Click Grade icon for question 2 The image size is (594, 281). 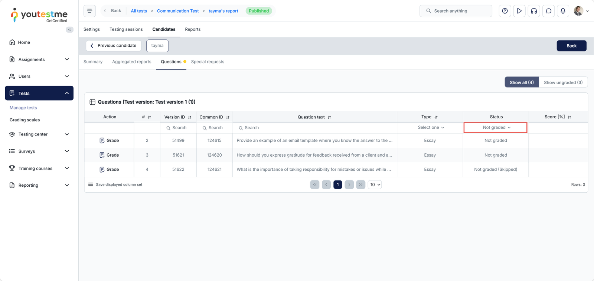[102, 140]
